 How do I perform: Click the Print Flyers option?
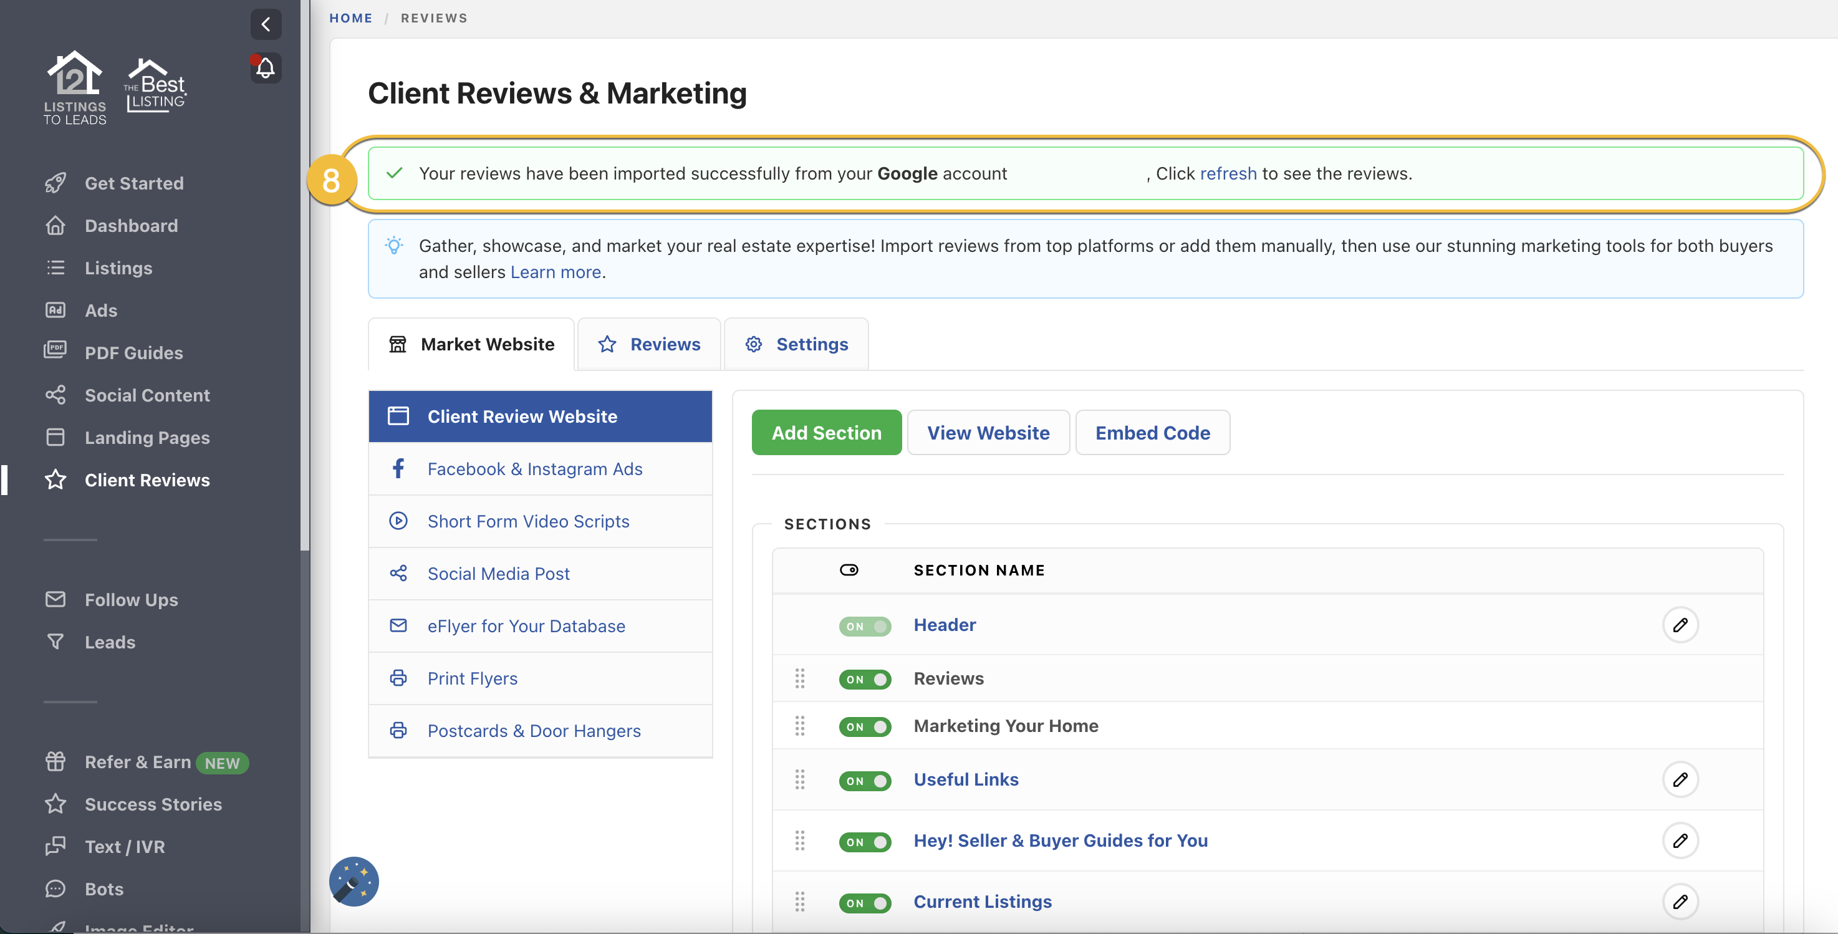coord(473,678)
